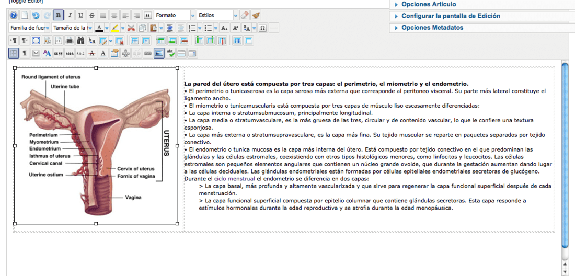Open the Find and Replace tool

tap(92, 40)
